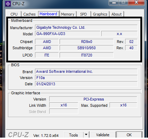Click the Manufacturer field Gigabyte Technology Co. Ltd.
The image size is (148, 139).
[x=86, y=27]
